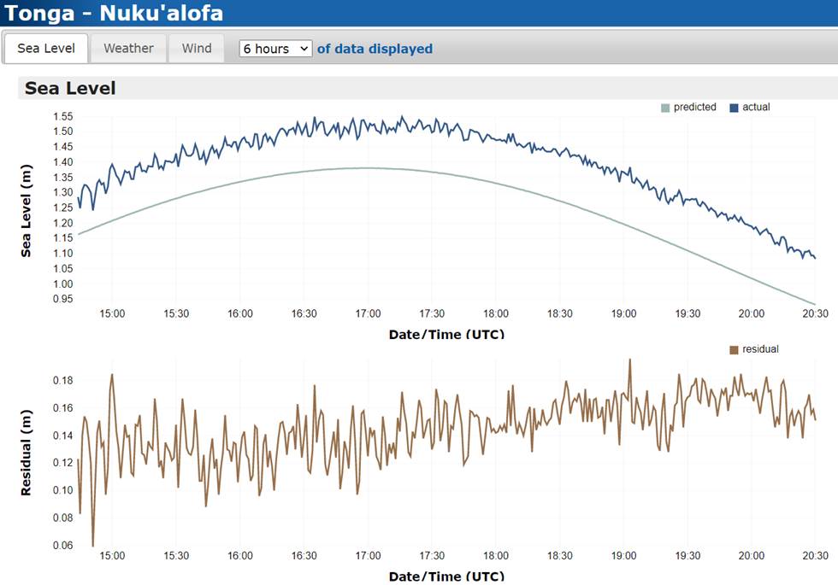Click the lowest residual dip before 15:00
Image resolution: width=838 pixels, height=585 pixels.
click(x=92, y=544)
